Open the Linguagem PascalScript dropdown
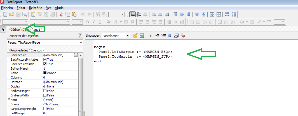298x116 pixels. 128,35
